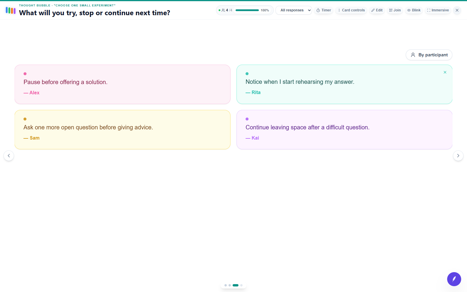The image size is (467, 292).
Task: Click the Edit pencil button
Action: click(x=377, y=10)
